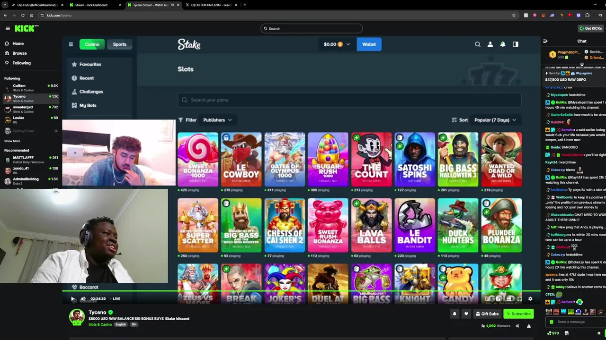Toggle stream notifications bell for Tyceno
The height and width of the screenshot is (340, 606).
pos(454,314)
